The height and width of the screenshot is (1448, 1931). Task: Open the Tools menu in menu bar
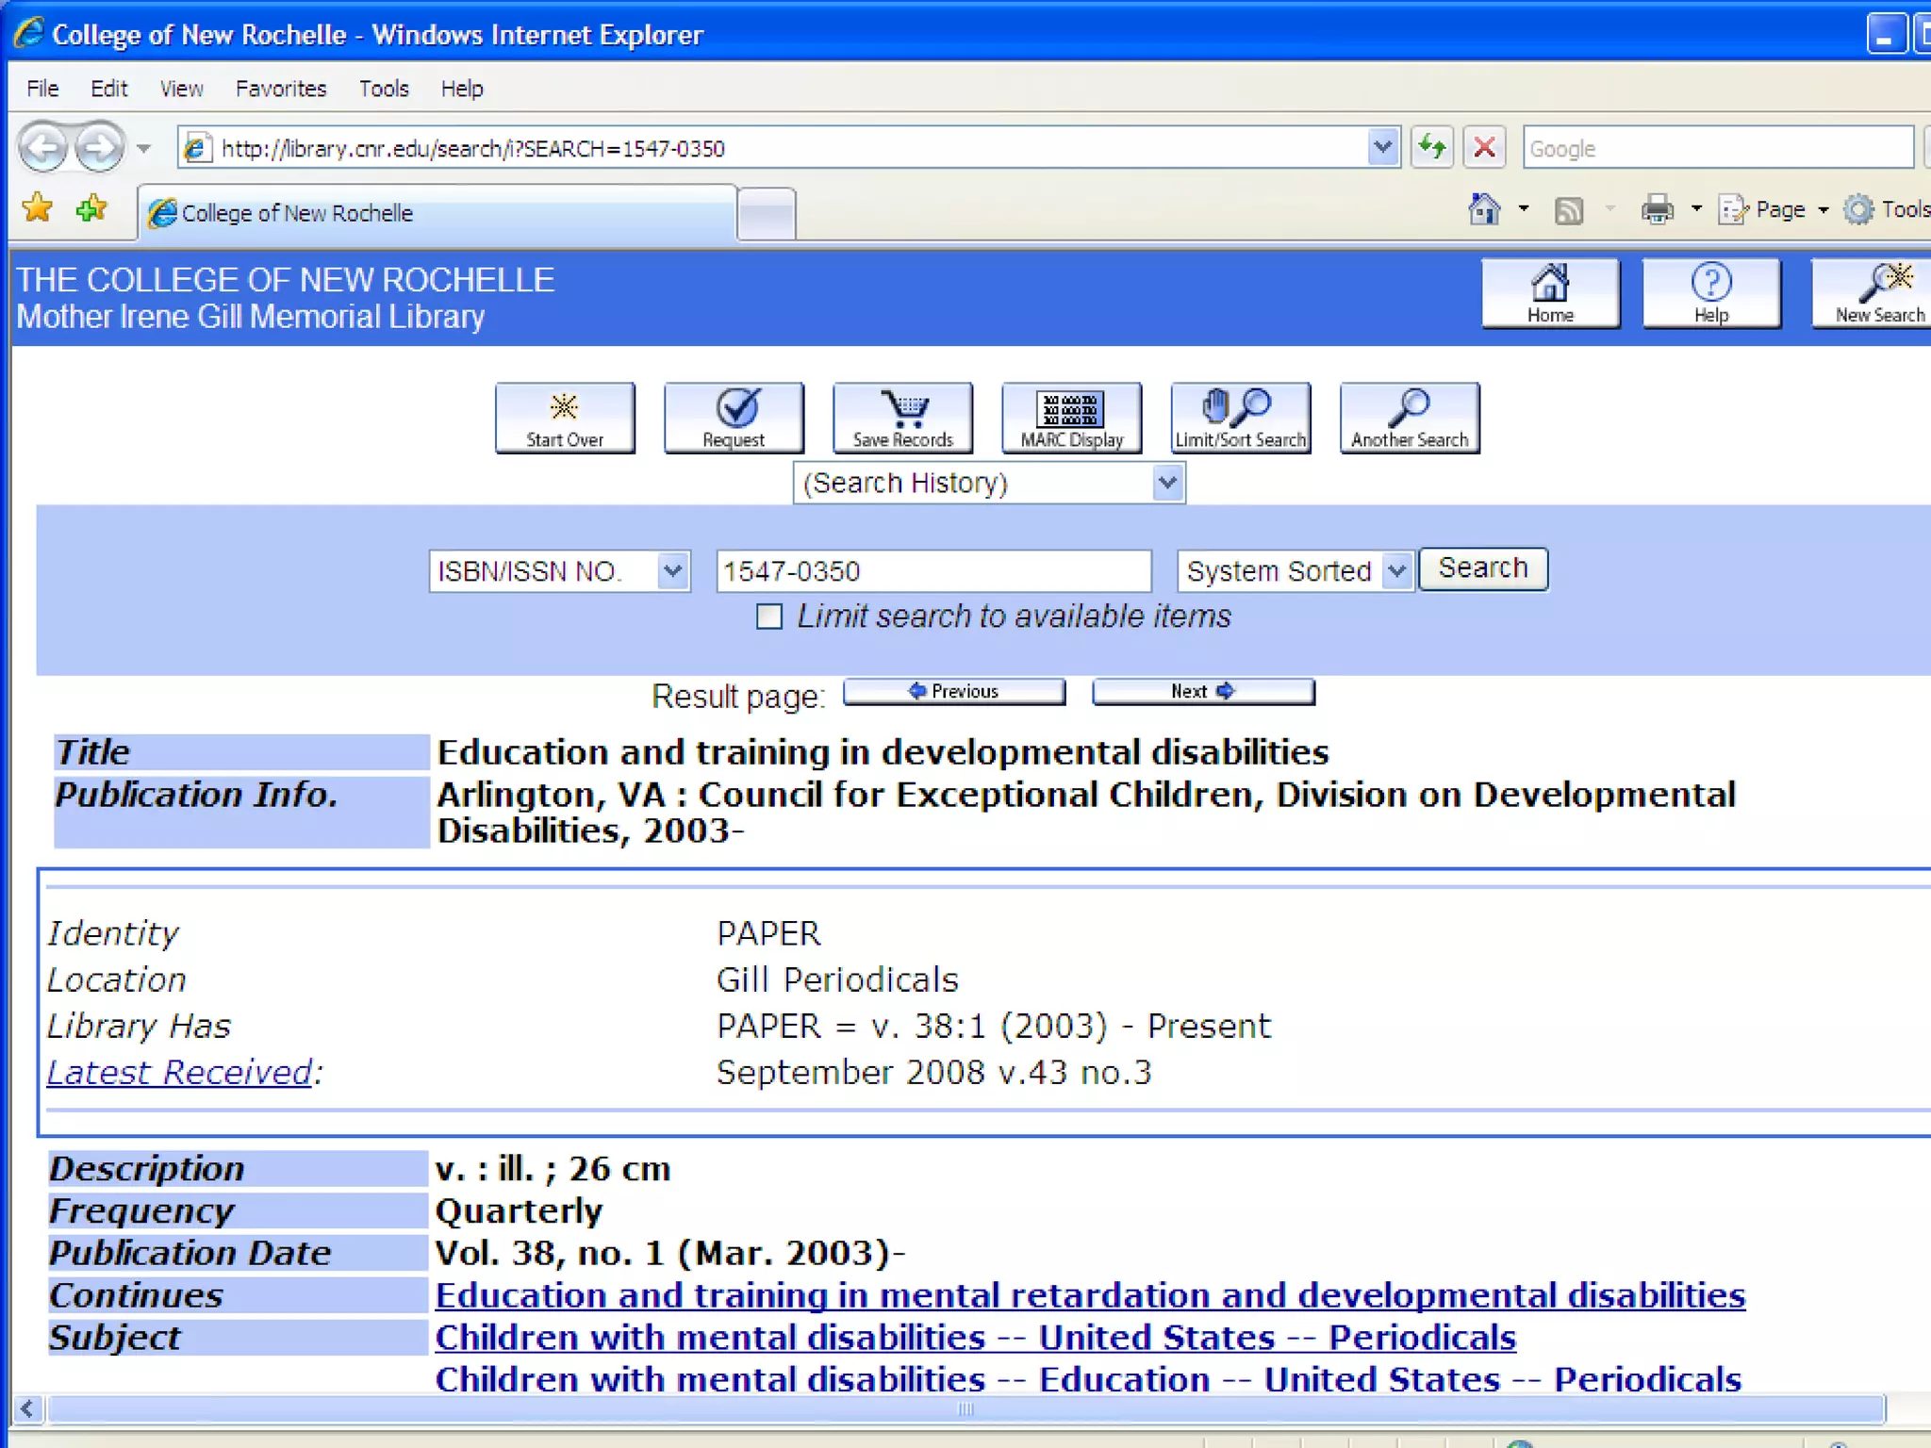pos(383,89)
